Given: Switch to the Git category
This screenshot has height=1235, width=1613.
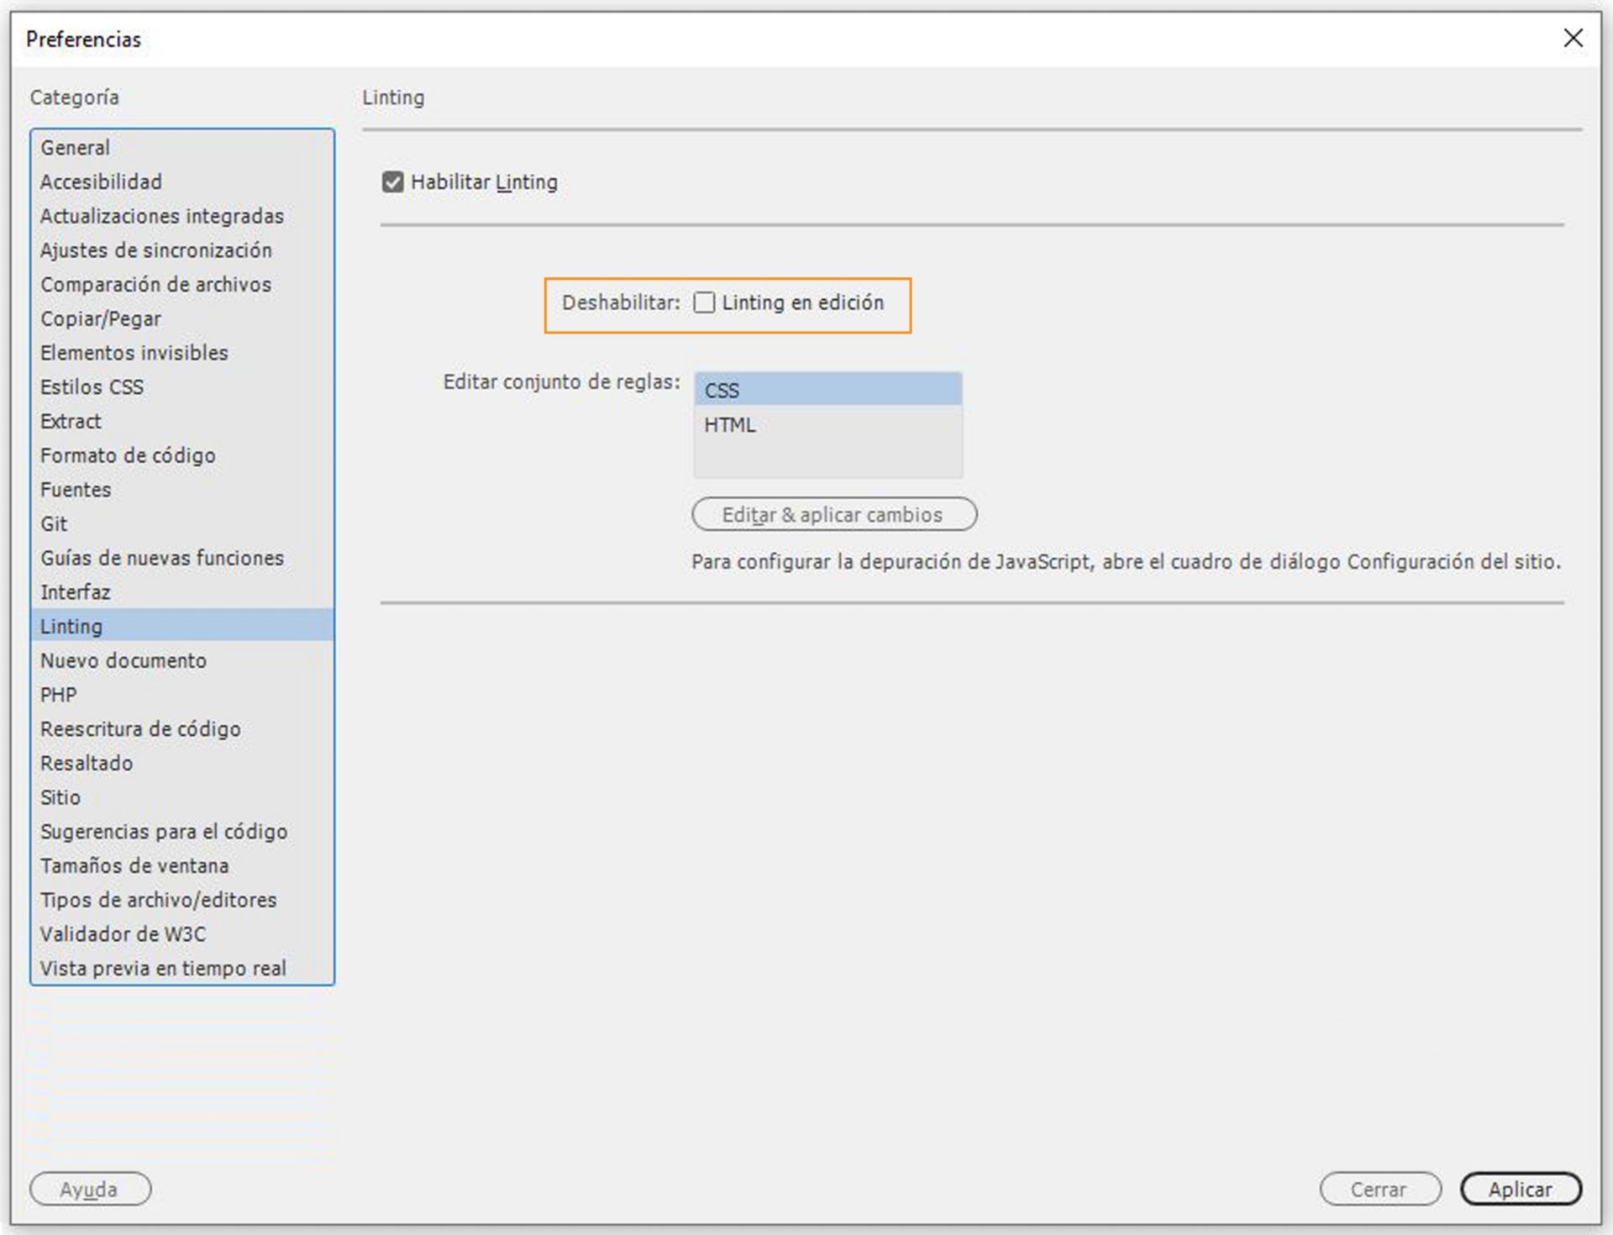Looking at the screenshot, I should click(54, 524).
